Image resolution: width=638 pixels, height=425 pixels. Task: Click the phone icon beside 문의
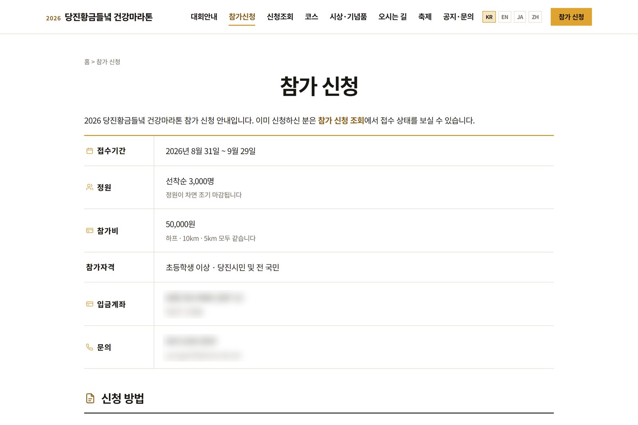click(90, 347)
